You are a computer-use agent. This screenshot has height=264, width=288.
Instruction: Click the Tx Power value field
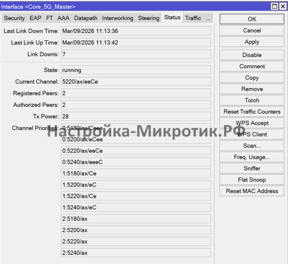[136, 116]
